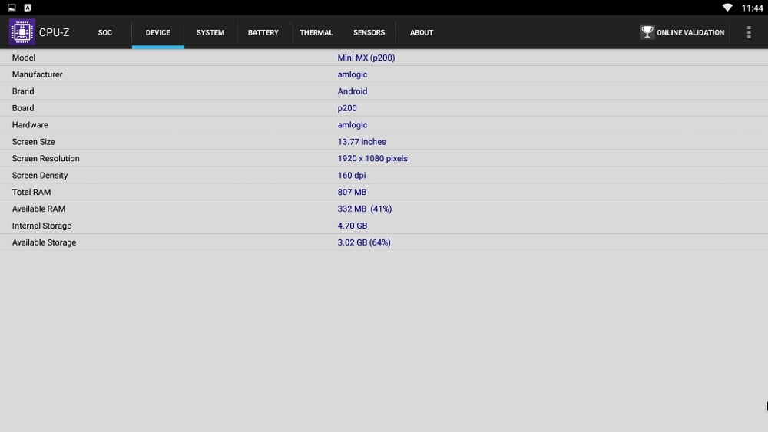
Task: Select the Hardware label
Action: (30, 125)
